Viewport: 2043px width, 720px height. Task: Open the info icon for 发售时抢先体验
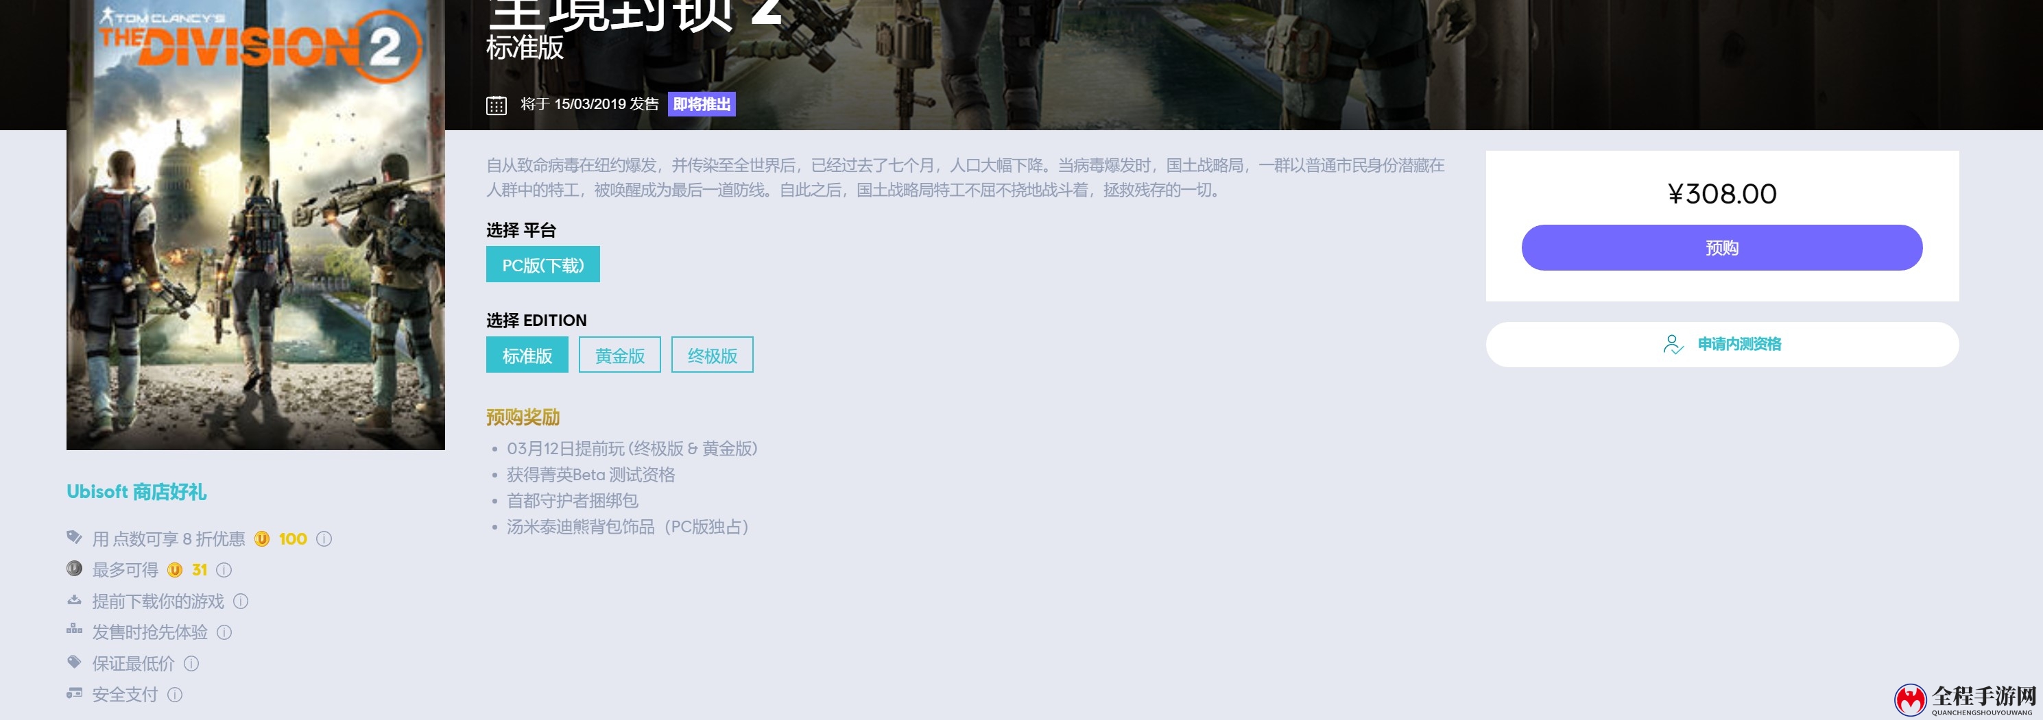[x=224, y=632]
